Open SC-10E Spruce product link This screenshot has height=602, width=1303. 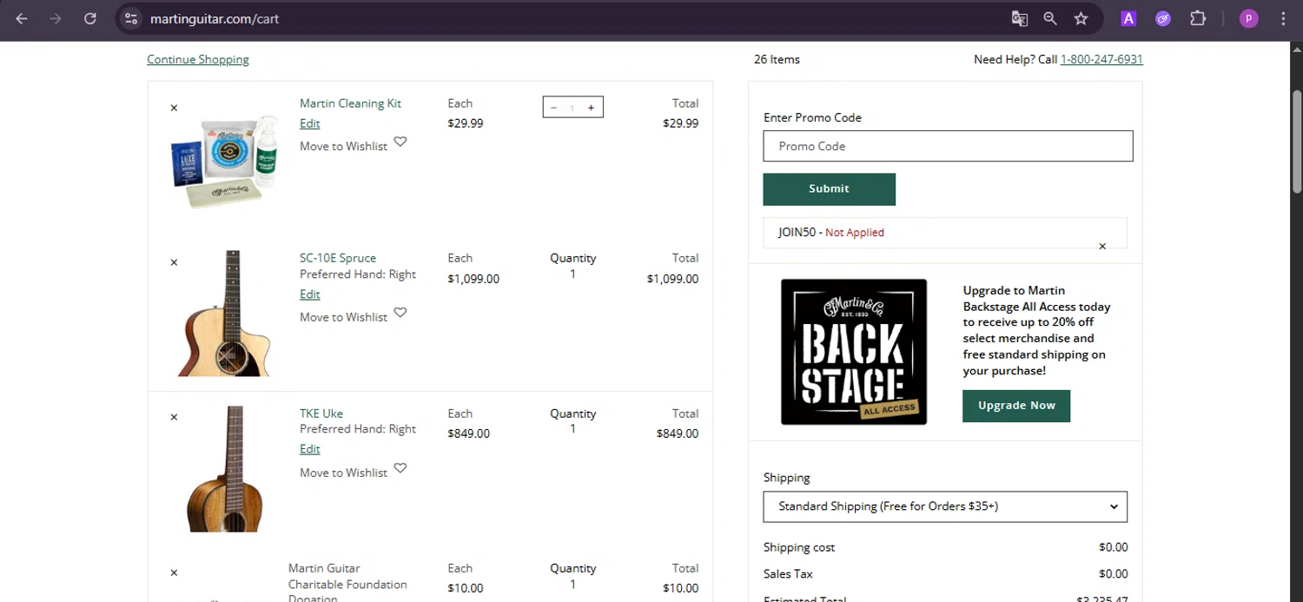click(338, 258)
